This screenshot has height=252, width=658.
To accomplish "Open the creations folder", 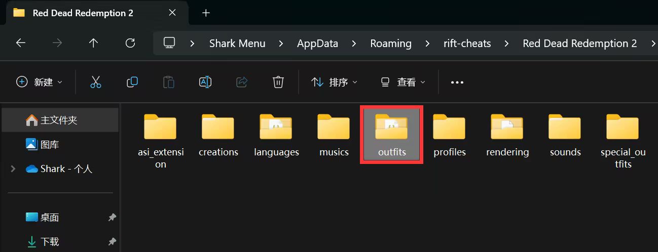I will [x=218, y=135].
